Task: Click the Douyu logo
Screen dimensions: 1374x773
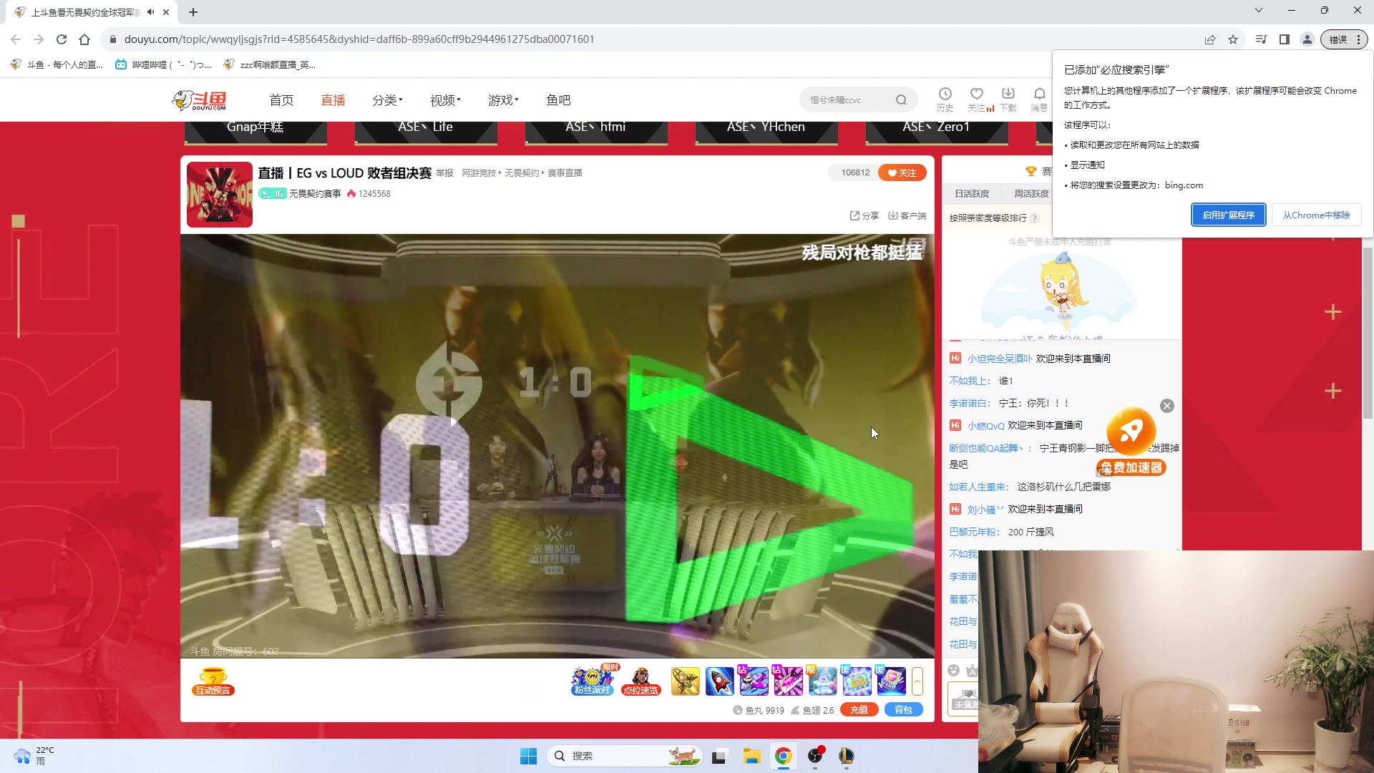Action: [x=200, y=100]
